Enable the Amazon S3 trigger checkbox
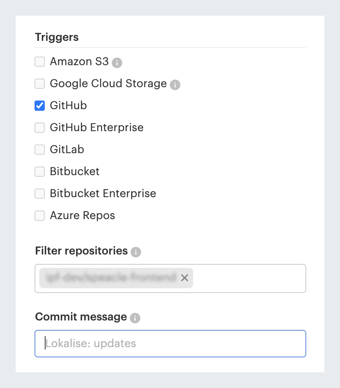The height and width of the screenshot is (388, 340). [x=40, y=62]
